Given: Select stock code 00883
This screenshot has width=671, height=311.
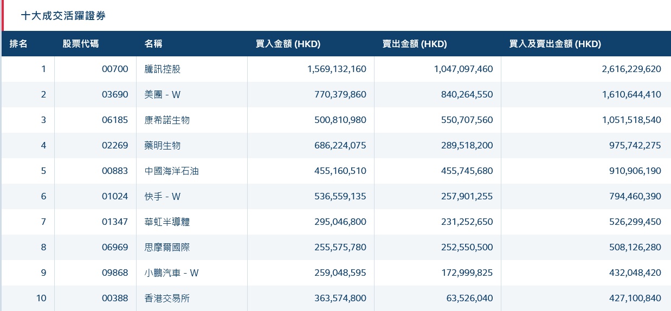Looking at the screenshot, I should pyautogui.click(x=115, y=171).
